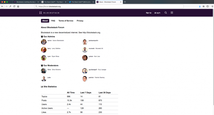
Task: Click the Blockstack logo
Action: click(x=49, y=13)
